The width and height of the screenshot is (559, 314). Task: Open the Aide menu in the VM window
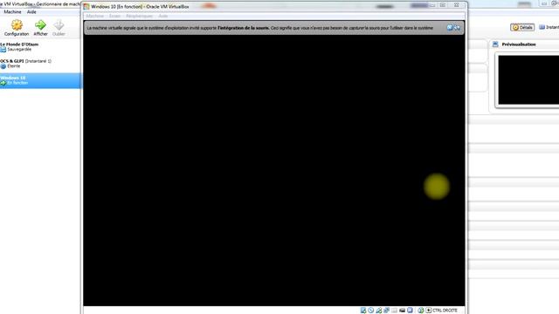click(x=163, y=16)
